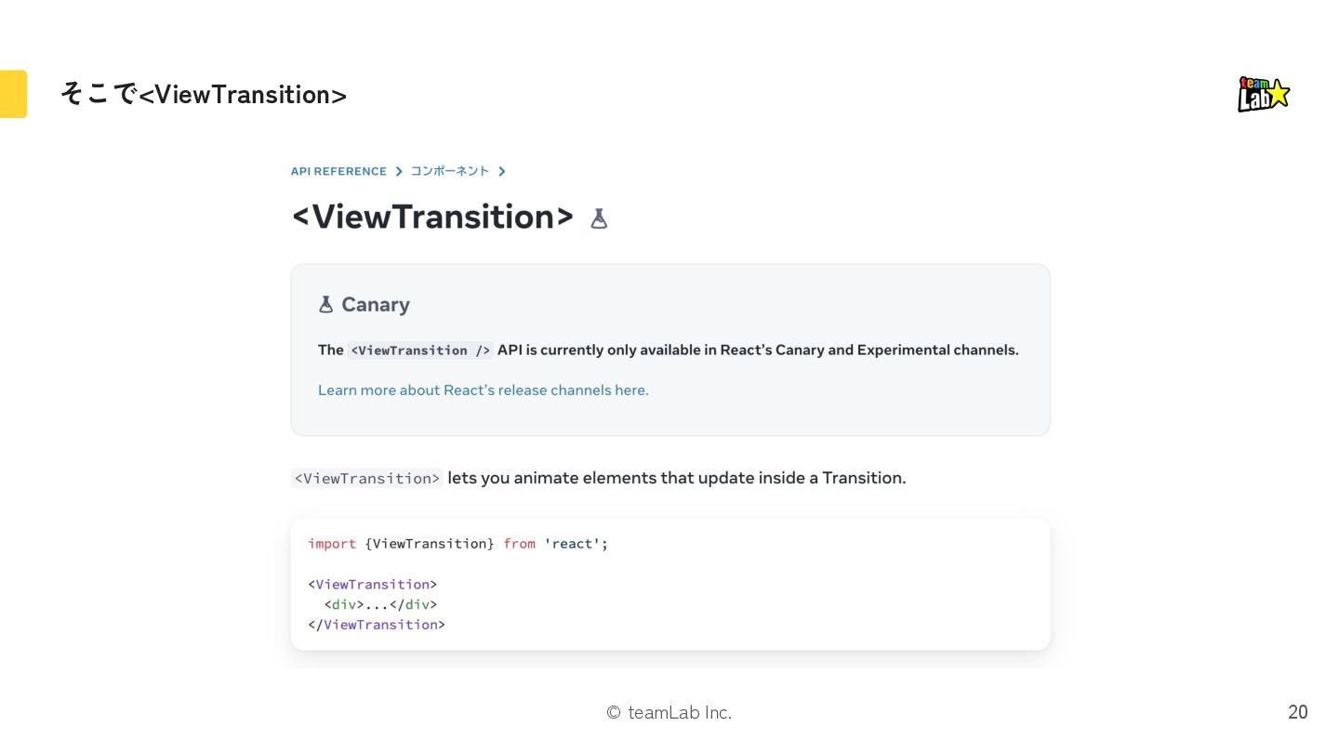Open the React release channels link

(483, 390)
